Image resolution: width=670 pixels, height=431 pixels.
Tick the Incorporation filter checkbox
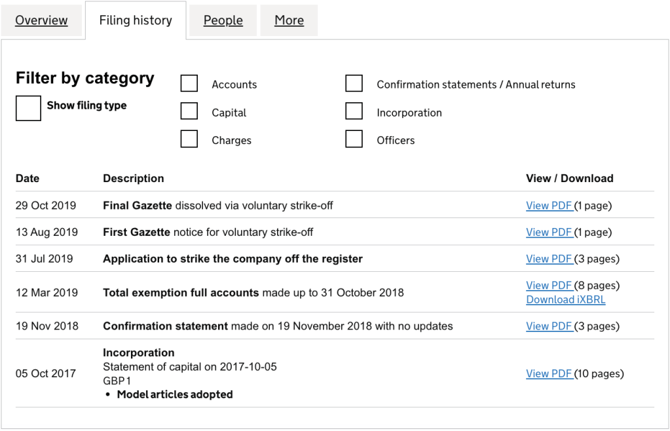tap(354, 112)
